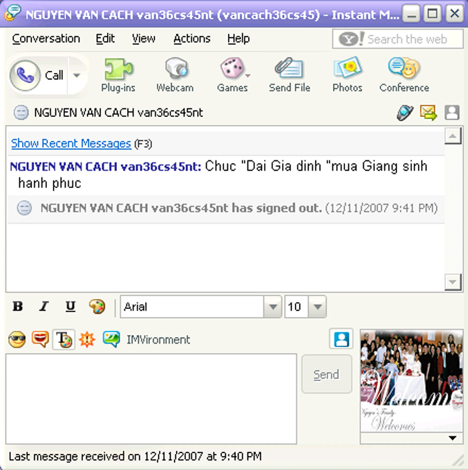Click the Show Recent Messages link
The image size is (468, 470).
click(x=71, y=143)
